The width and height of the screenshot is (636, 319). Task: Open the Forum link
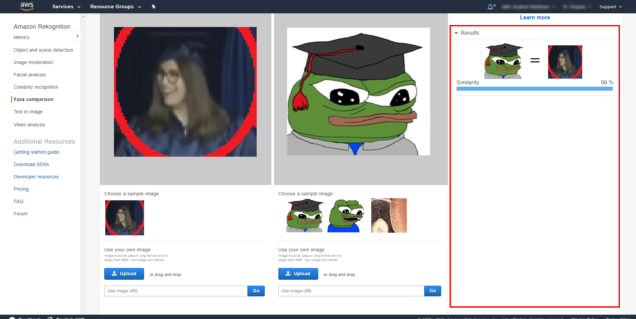[21, 214]
